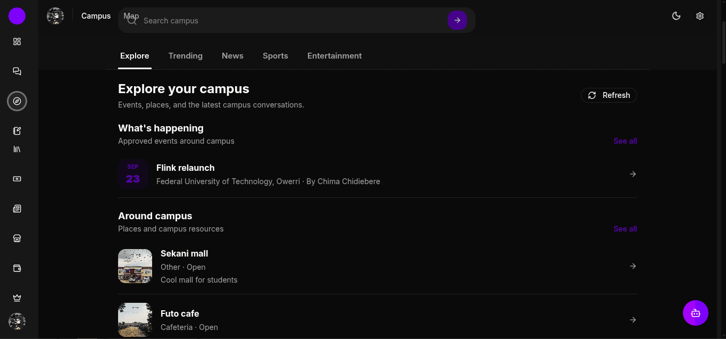Open the banknote sidebar icon

(x=17, y=179)
